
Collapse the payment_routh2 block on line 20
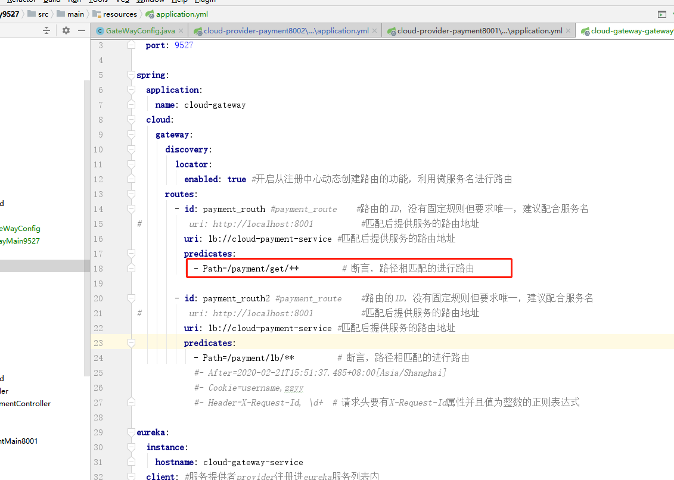132,298
